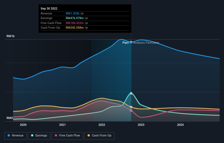Toggle the Cash From Op legend button

(99, 136)
